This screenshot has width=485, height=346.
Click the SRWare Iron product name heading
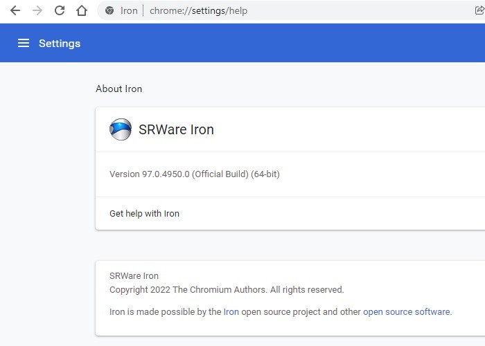tap(176, 129)
